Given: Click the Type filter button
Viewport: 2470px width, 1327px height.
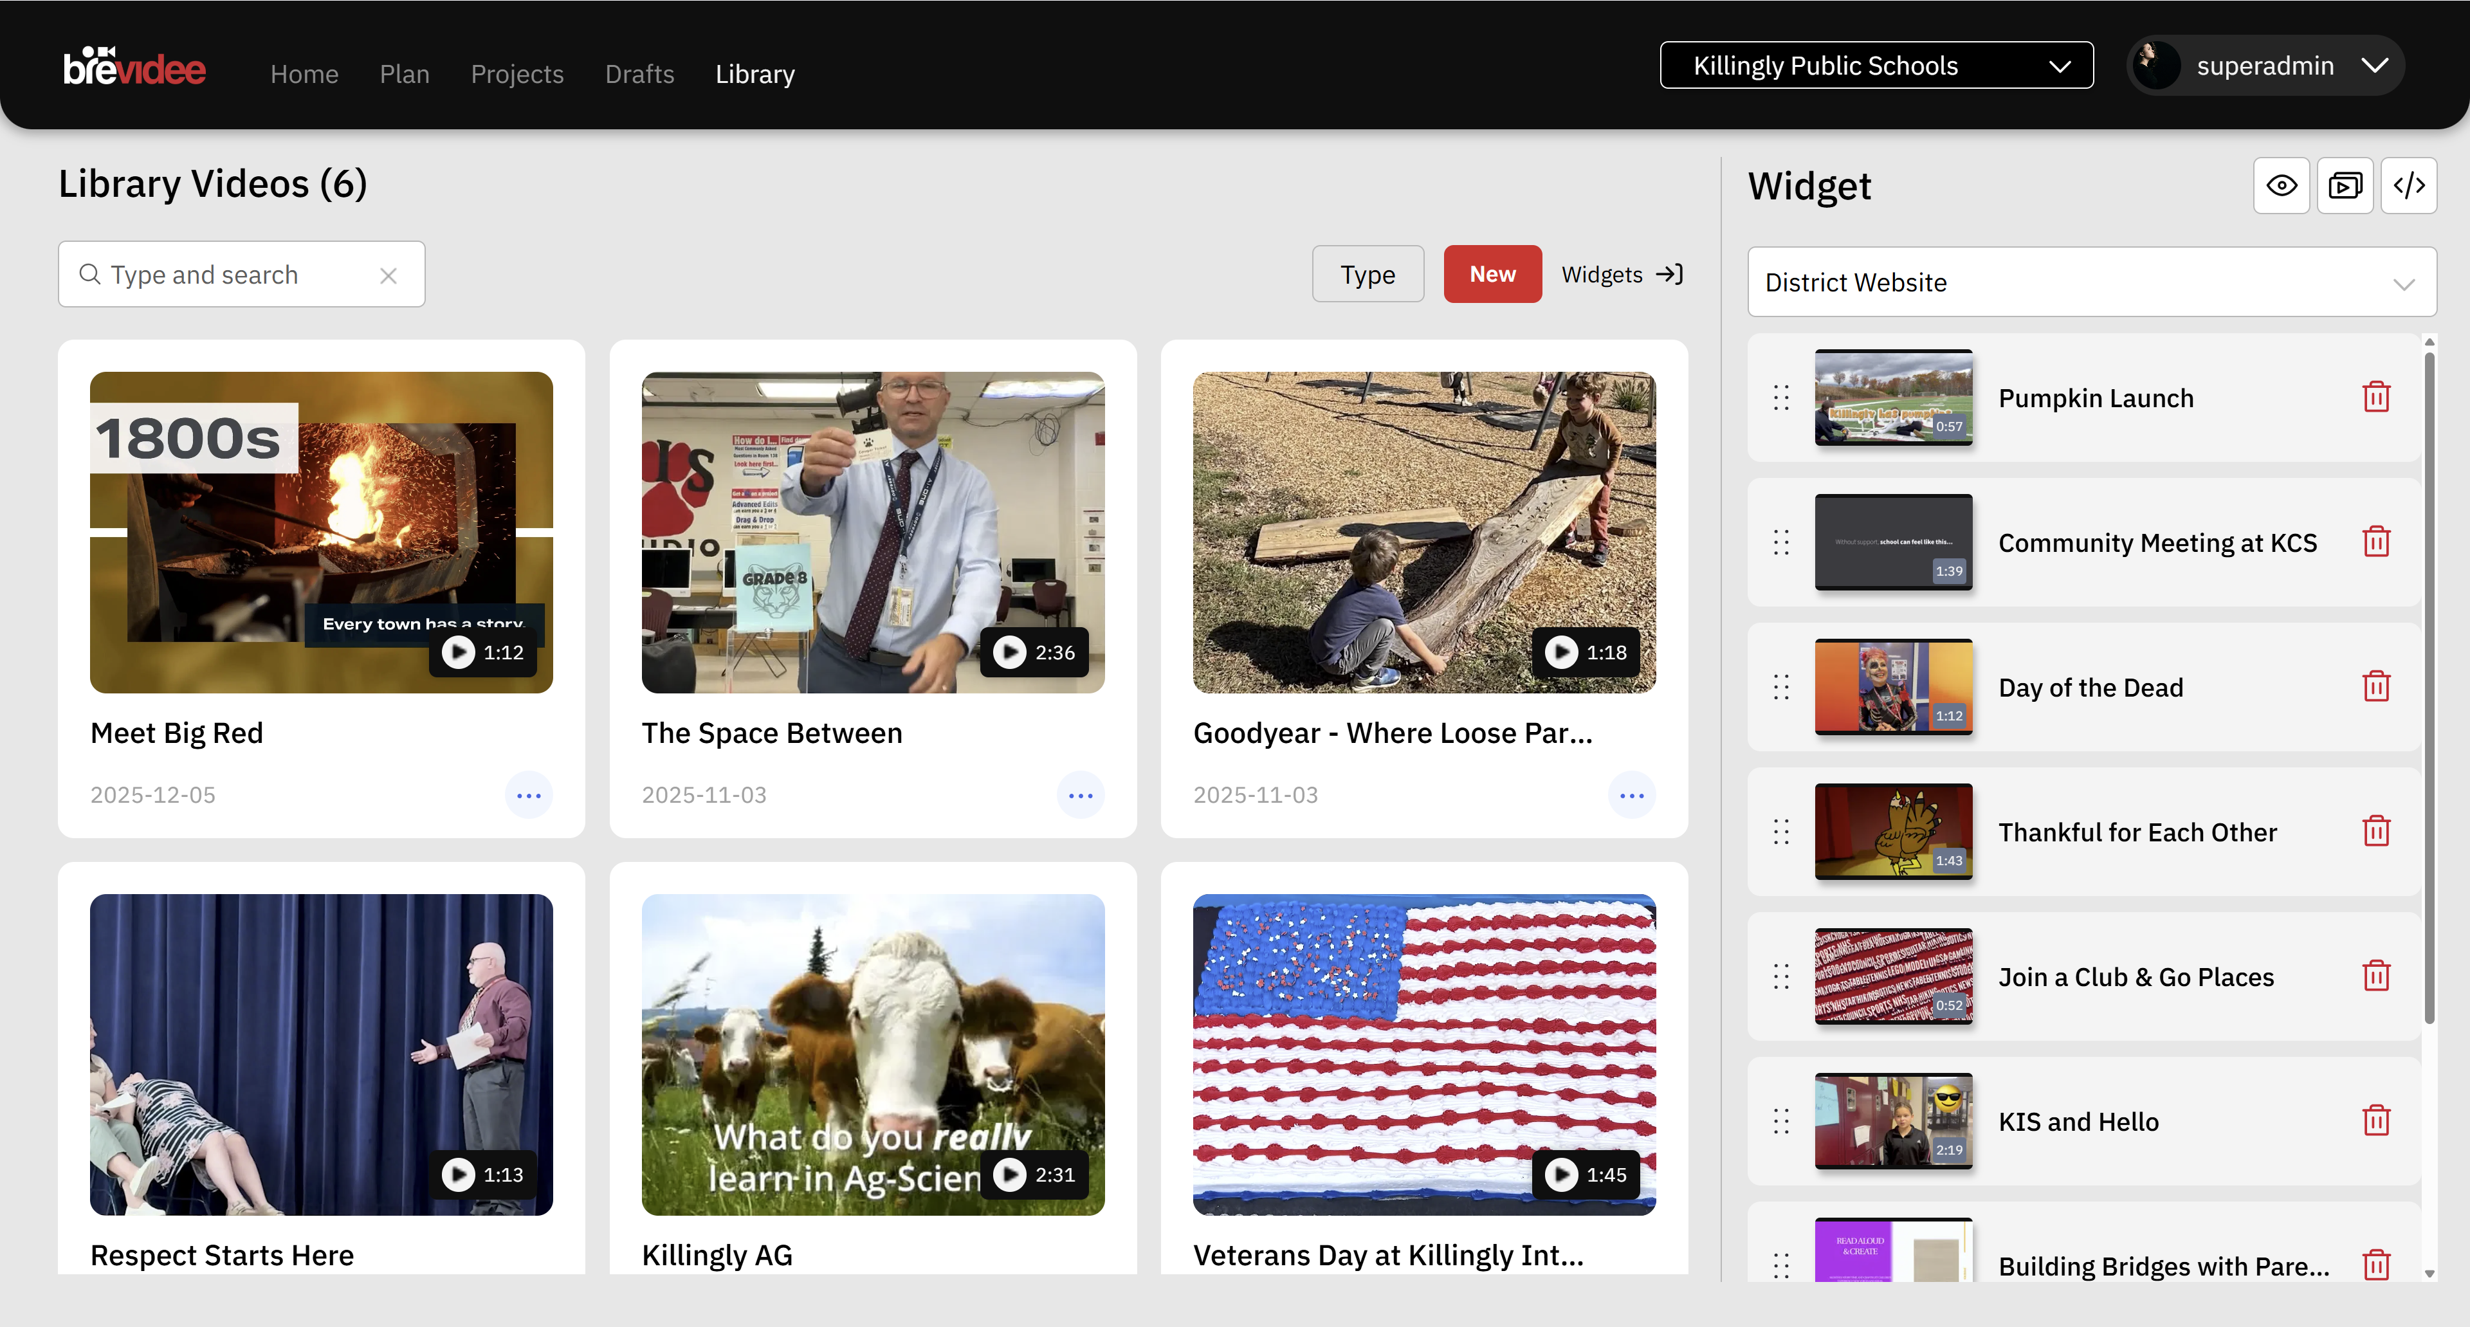Looking at the screenshot, I should coord(1368,274).
